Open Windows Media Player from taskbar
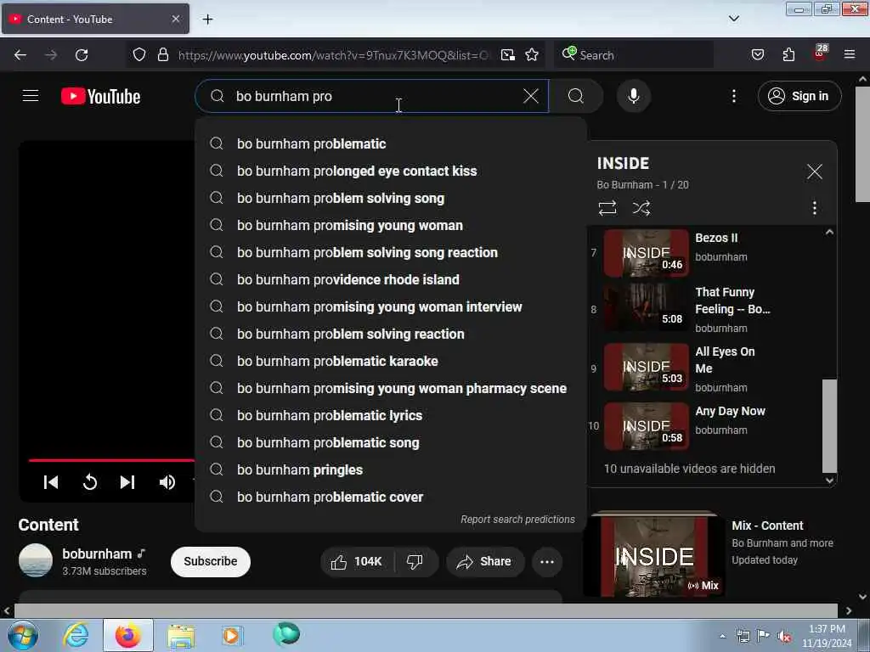This screenshot has width=870, height=652. coord(232,635)
